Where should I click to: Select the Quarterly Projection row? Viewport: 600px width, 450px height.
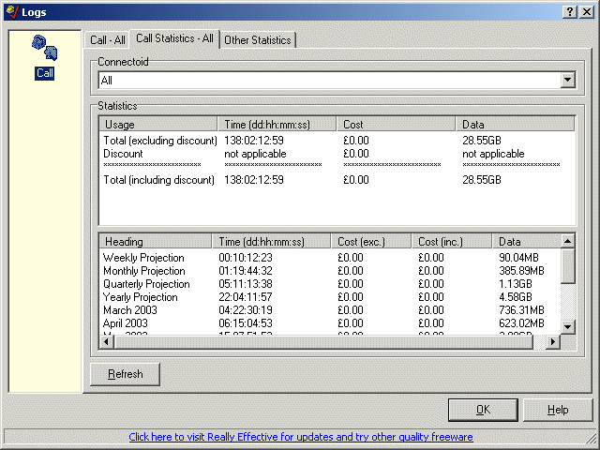(x=330, y=283)
